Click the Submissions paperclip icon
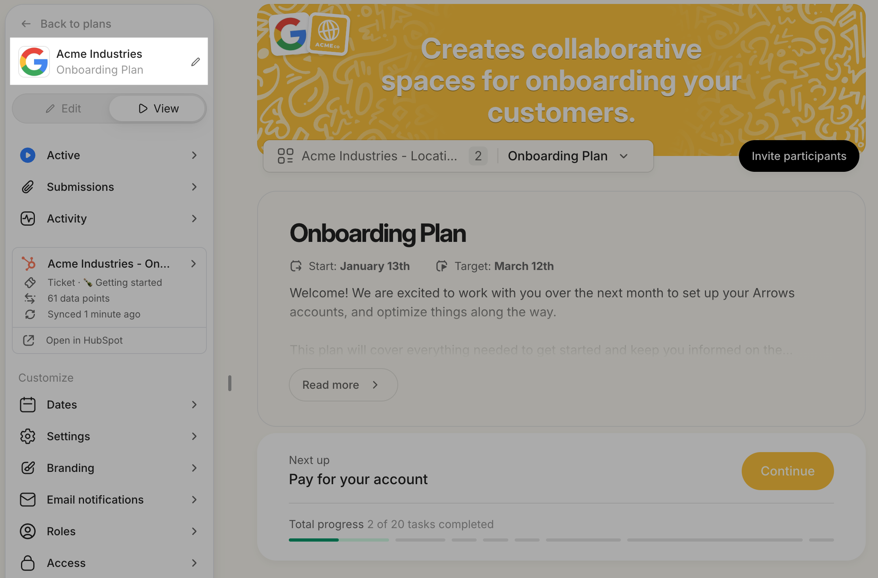The image size is (878, 578). [28, 187]
